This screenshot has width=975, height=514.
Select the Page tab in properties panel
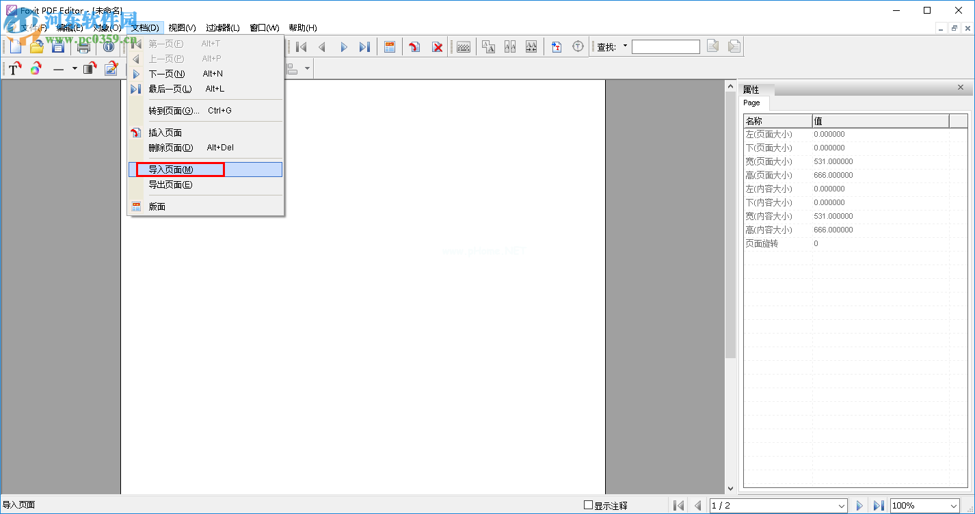[x=754, y=103]
